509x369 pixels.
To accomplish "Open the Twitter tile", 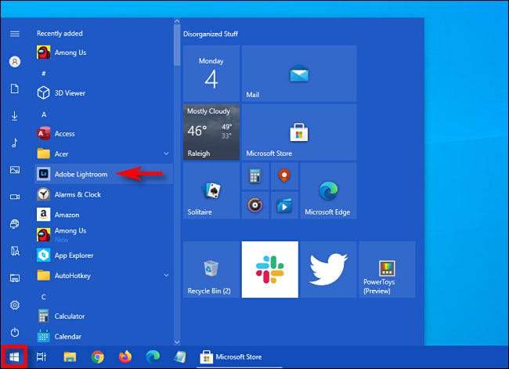I will tap(328, 270).
